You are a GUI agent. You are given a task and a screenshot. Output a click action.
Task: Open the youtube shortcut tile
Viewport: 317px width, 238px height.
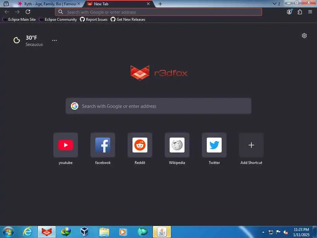66,145
